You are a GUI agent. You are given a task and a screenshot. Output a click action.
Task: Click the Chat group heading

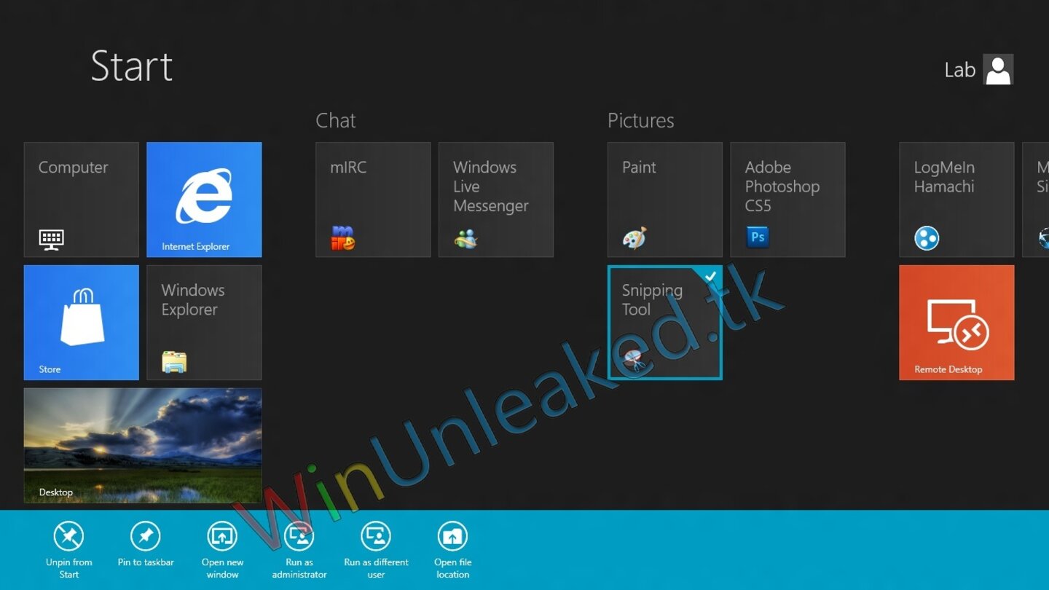coord(336,120)
